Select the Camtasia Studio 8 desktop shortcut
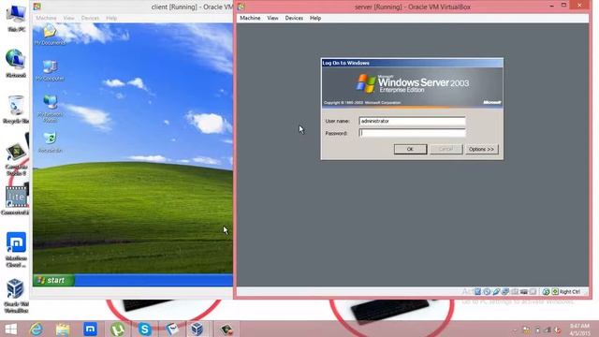This screenshot has height=337, width=599. (x=16, y=159)
